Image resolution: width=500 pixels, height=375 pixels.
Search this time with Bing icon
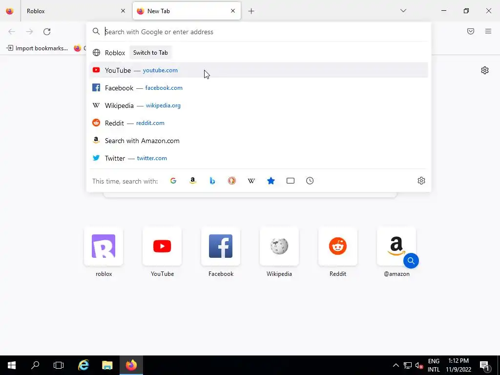click(212, 181)
